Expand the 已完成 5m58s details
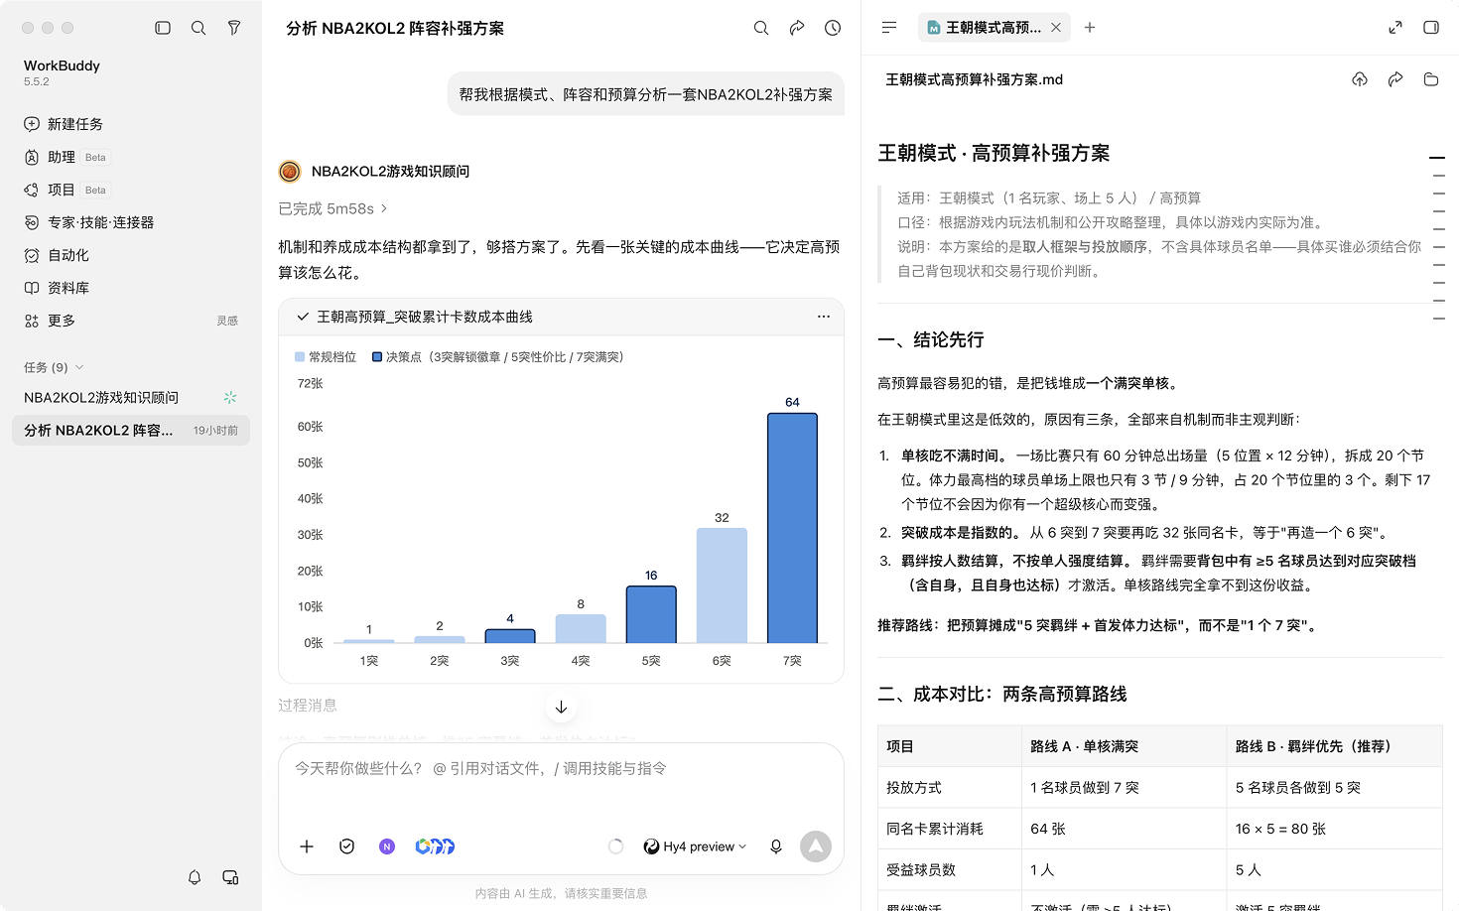The image size is (1459, 911). 332,208
